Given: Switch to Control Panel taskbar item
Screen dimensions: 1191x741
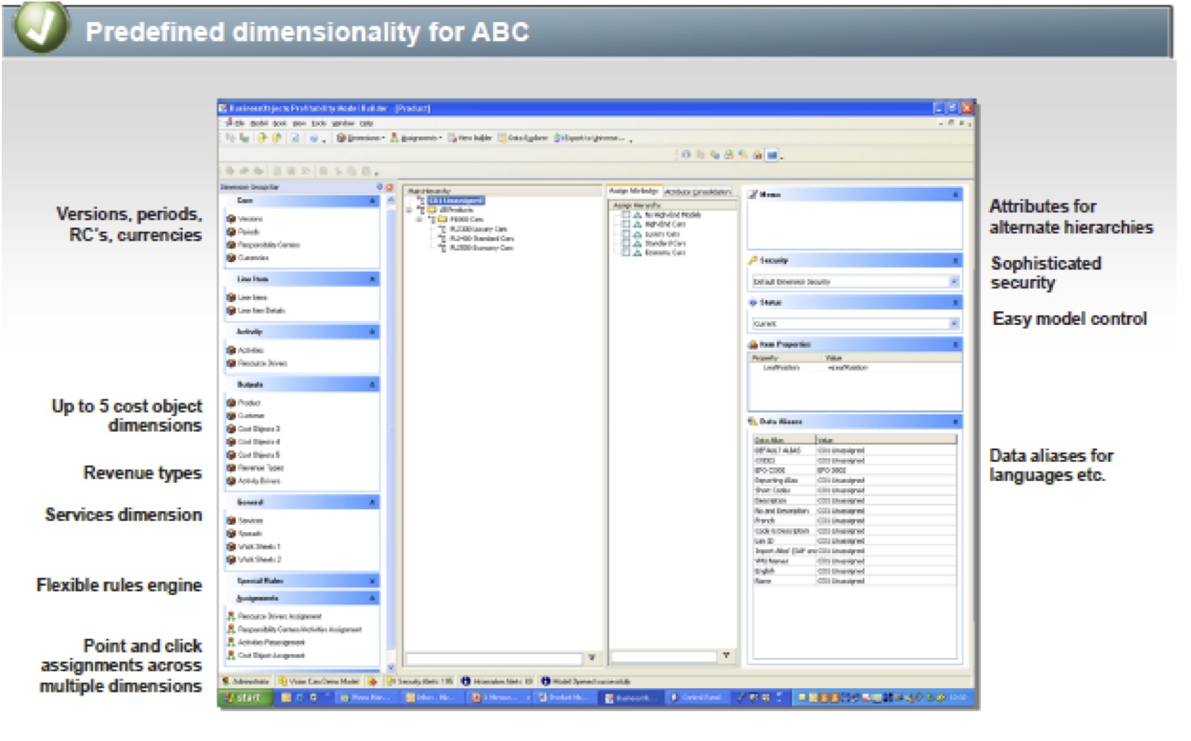Looking at the screenshot, I should pyautogui.click(x=696, y=698).
